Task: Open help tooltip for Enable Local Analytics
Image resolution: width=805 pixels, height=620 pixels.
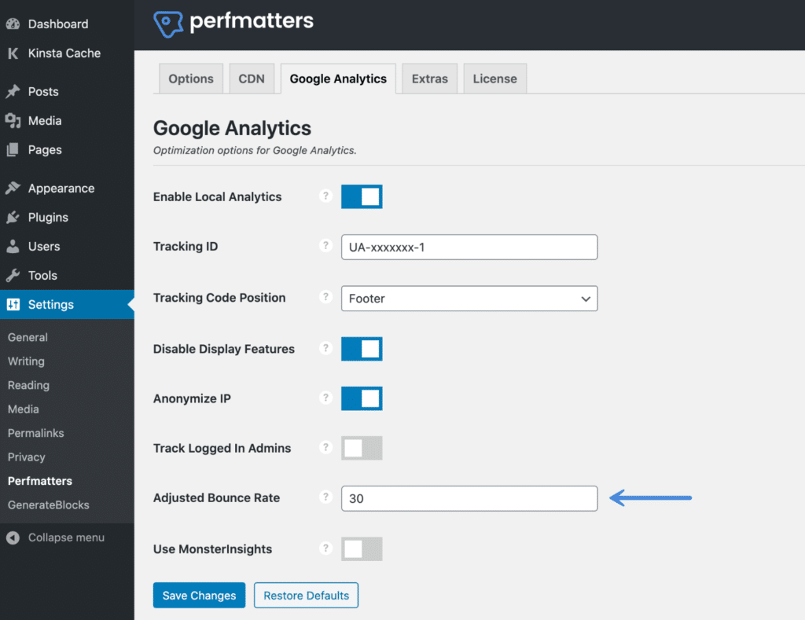Action: point(325,196)
